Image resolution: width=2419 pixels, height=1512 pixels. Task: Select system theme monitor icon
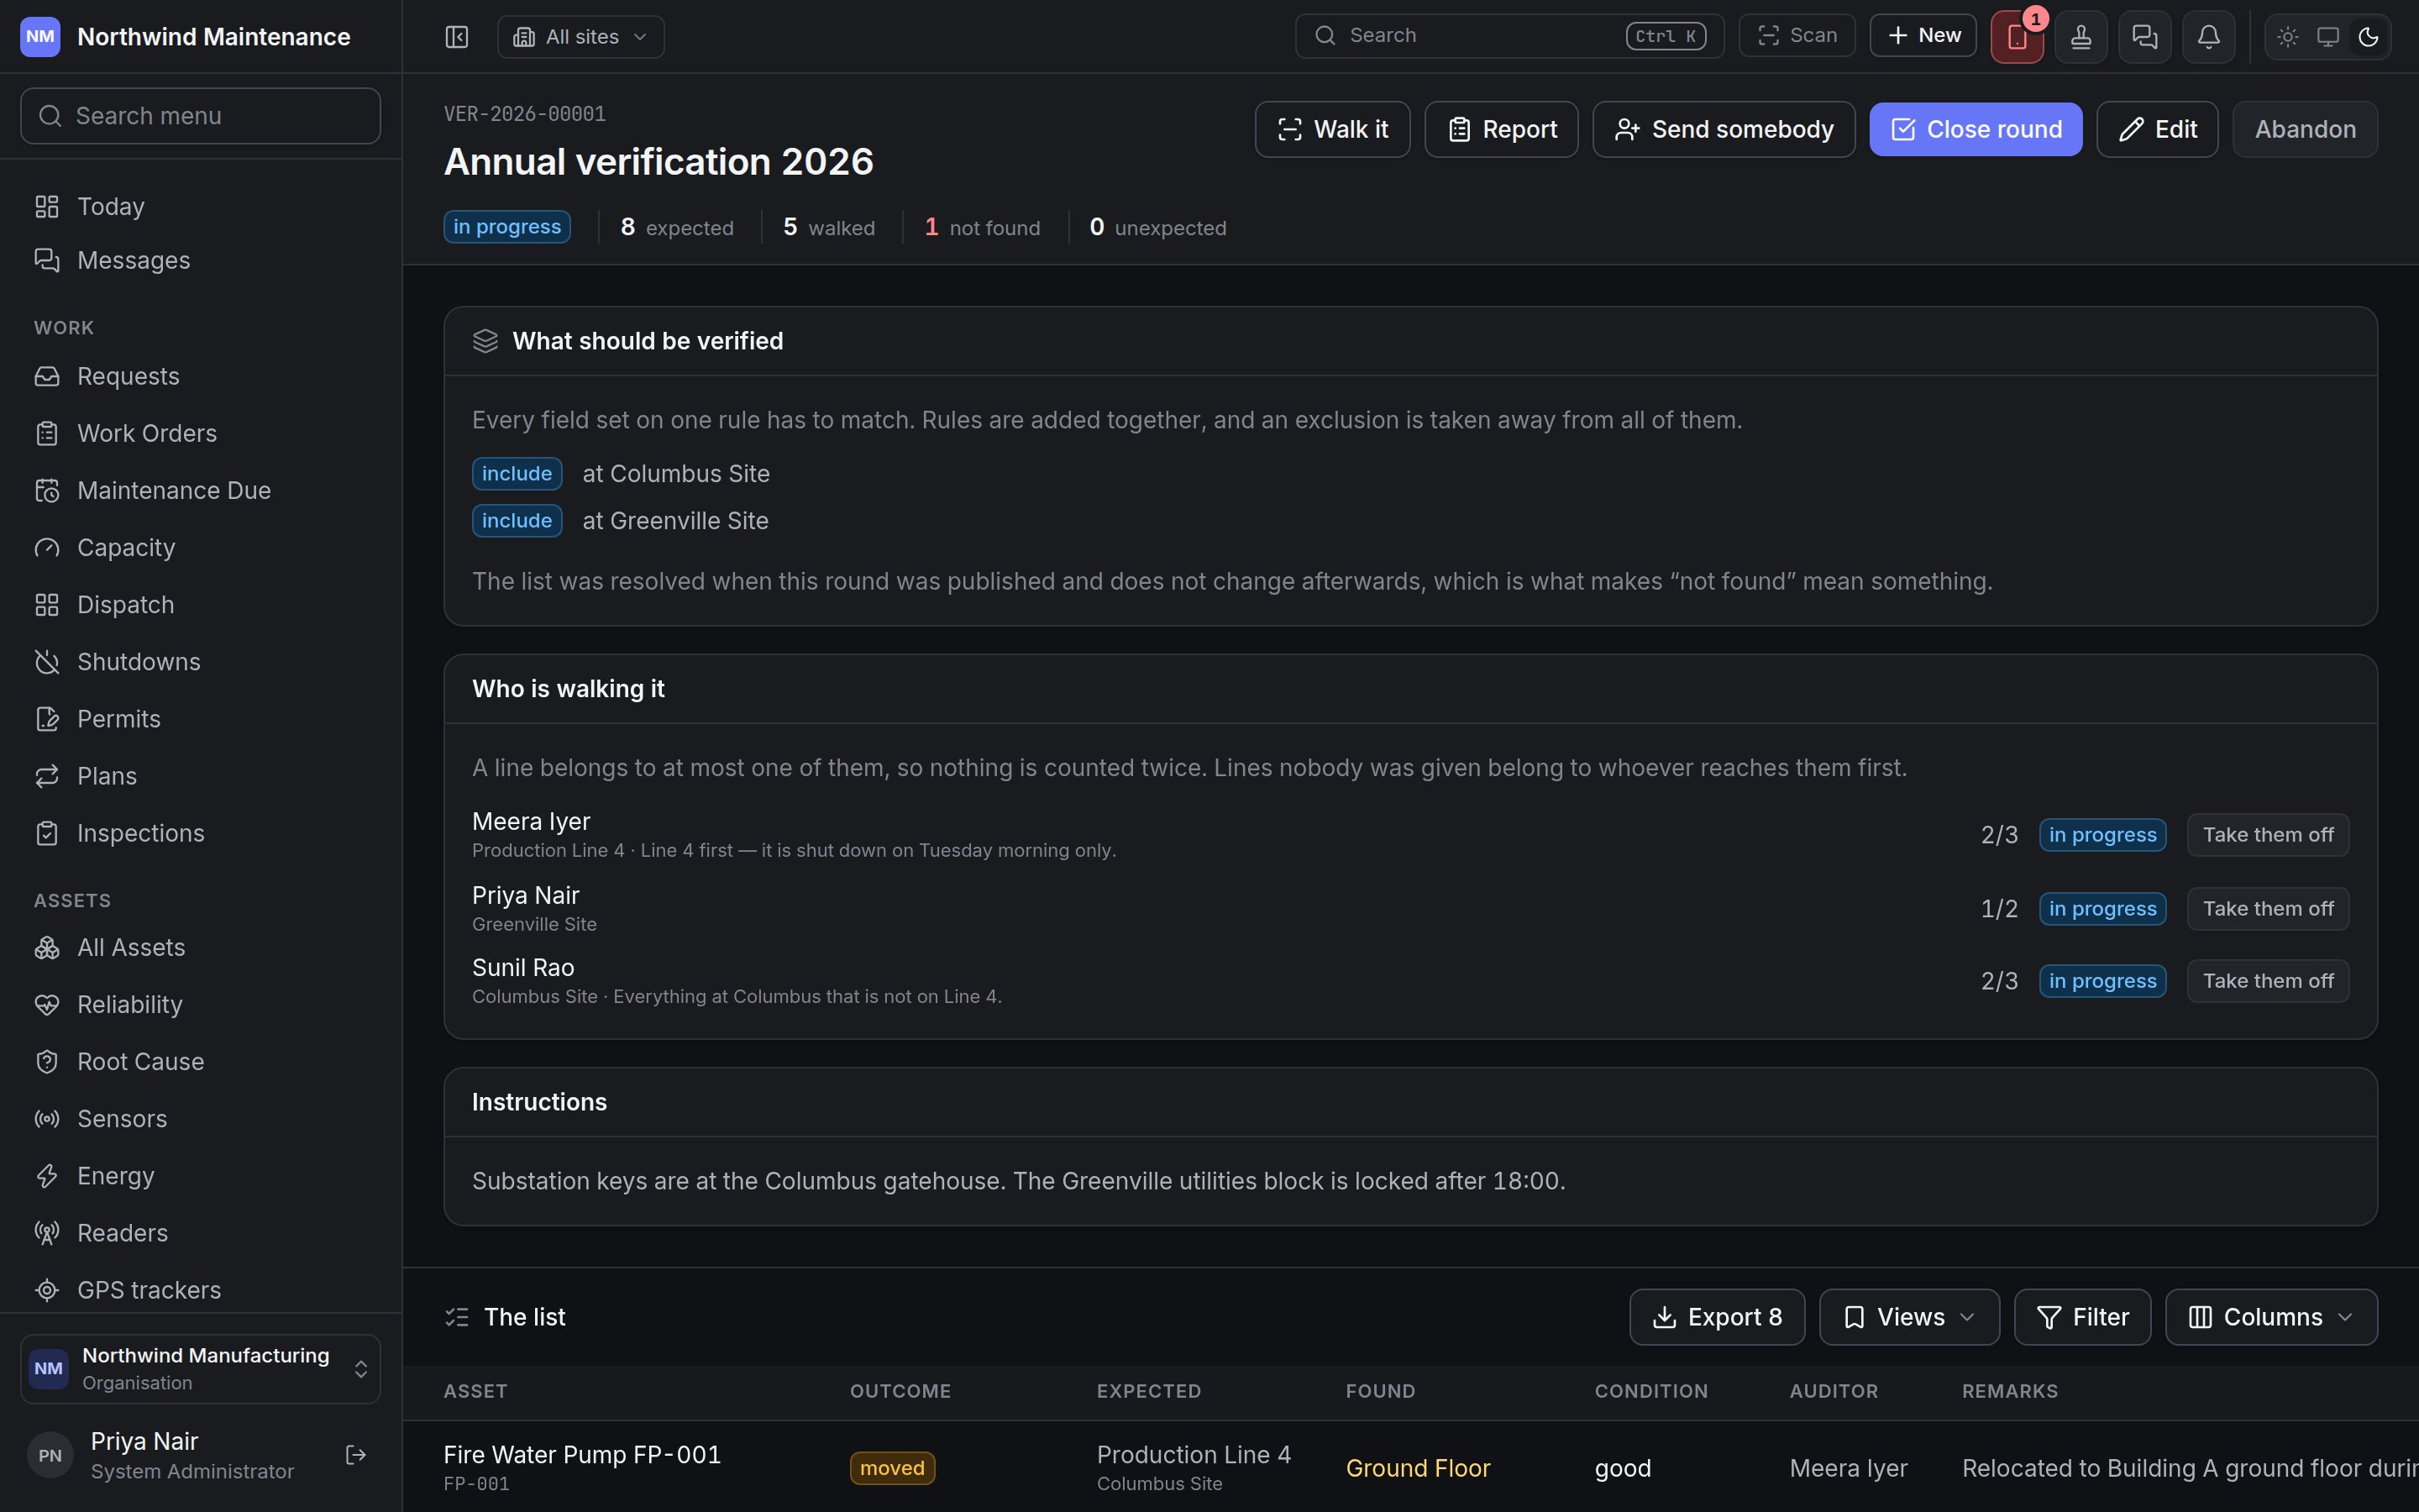click(x=2328, y=37)
